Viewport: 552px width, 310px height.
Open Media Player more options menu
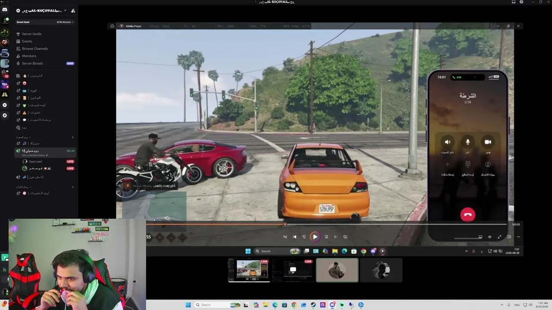click(x=518, y=237)
